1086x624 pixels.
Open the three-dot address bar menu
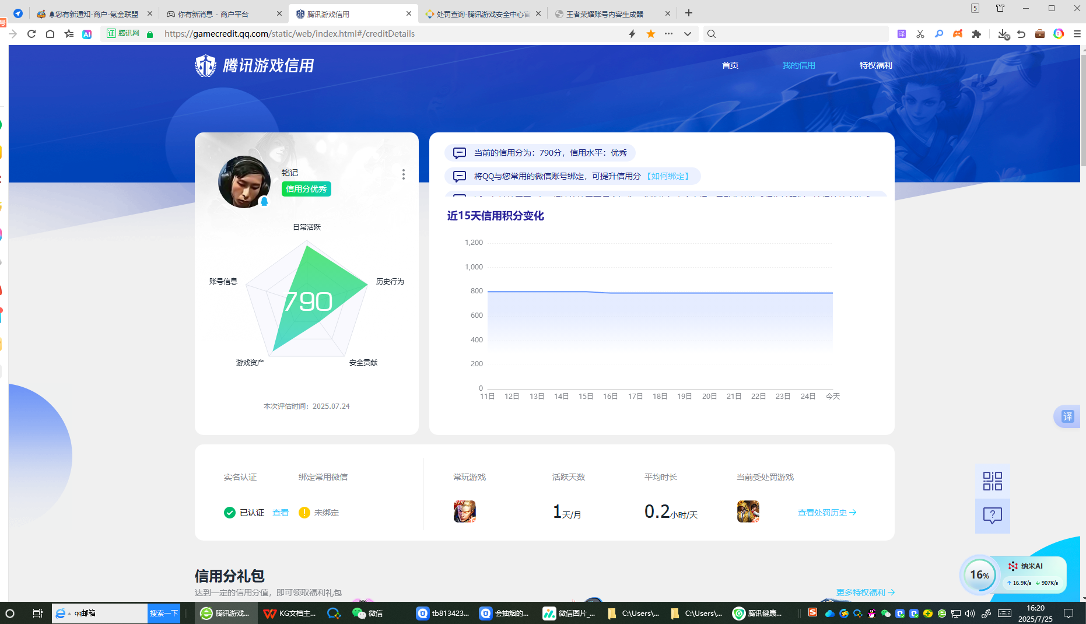click(x=669, y=34)
